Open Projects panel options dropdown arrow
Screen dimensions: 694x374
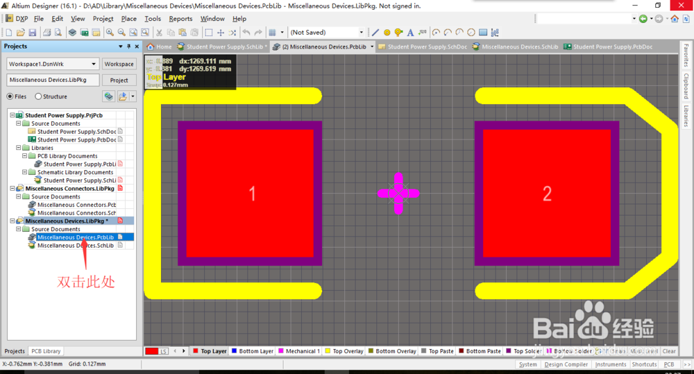click(120, 46)
